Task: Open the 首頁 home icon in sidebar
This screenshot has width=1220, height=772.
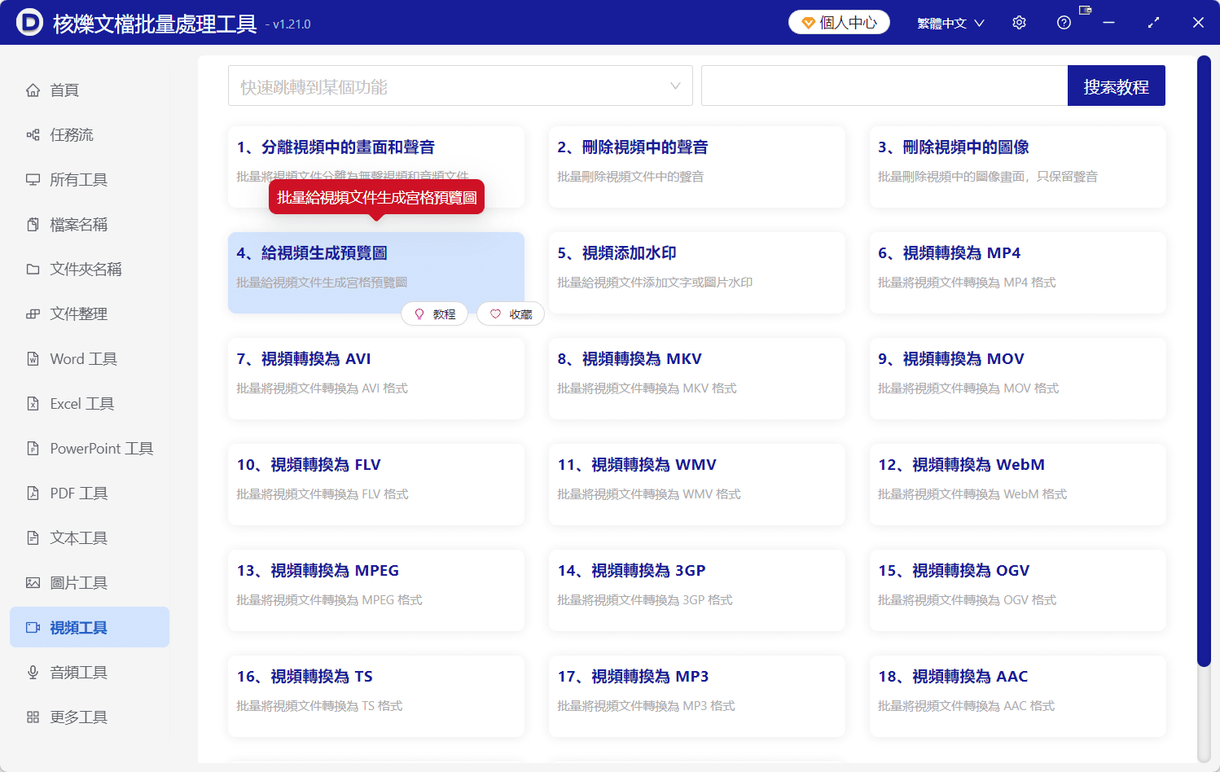Action: tap(31, 90)
